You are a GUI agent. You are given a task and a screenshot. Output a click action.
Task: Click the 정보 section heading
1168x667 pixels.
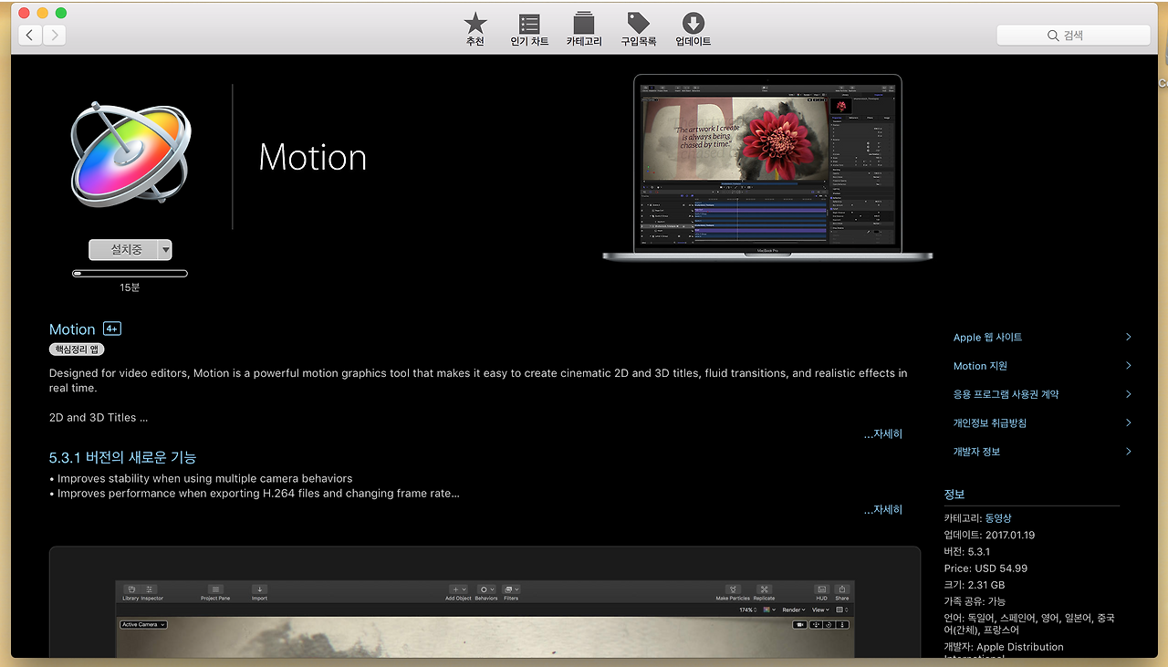point(954,495)
